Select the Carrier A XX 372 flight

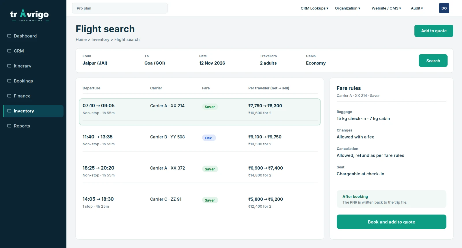click(200, 171)
